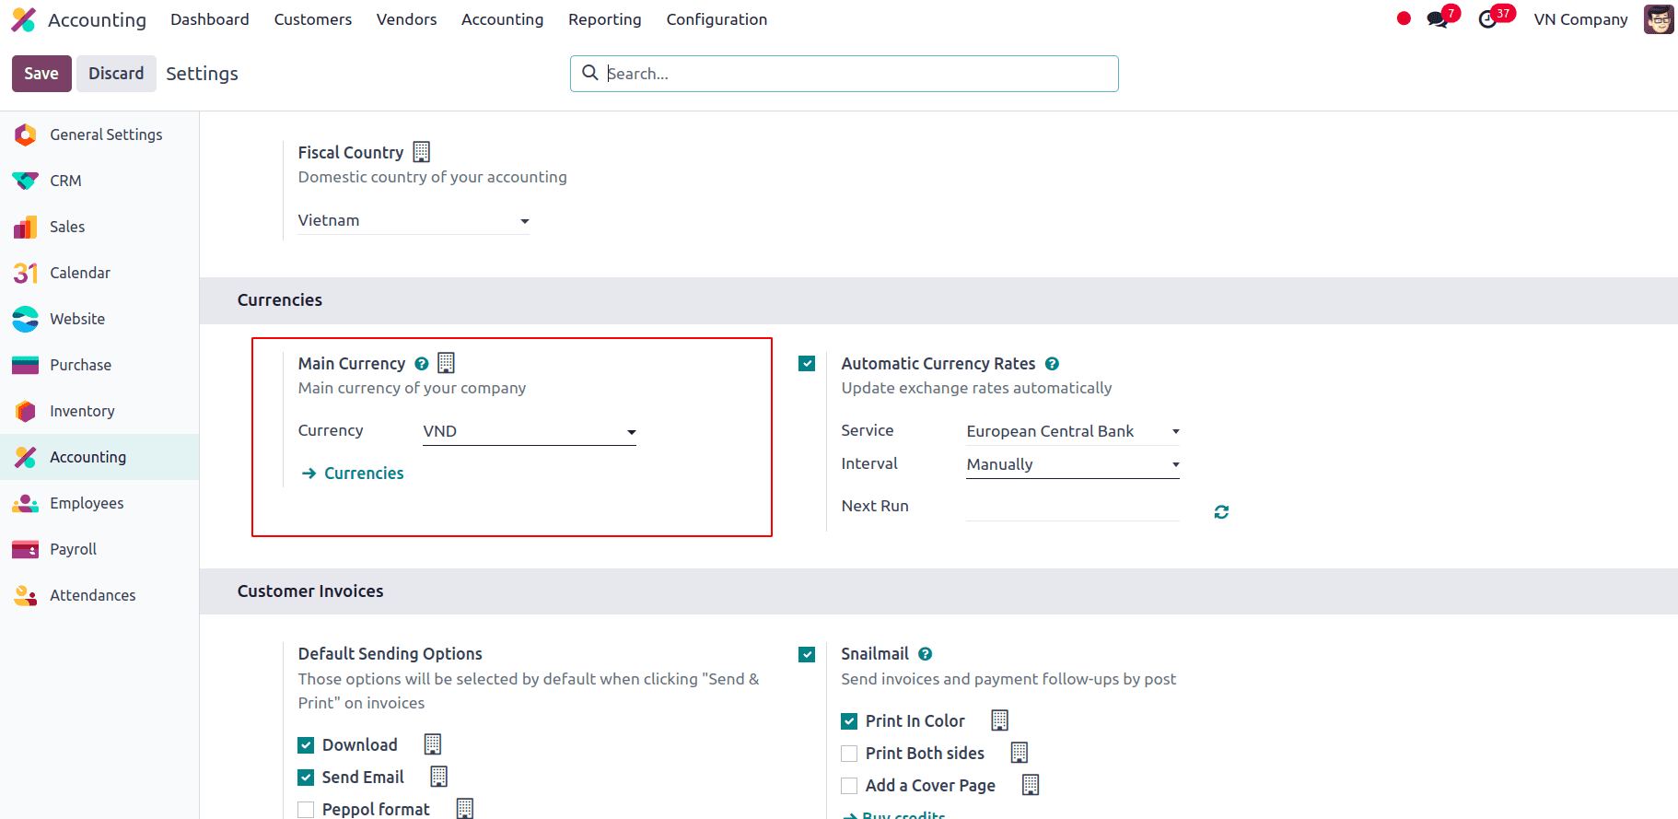Check the Add a Cover Page option

(849, 786)
